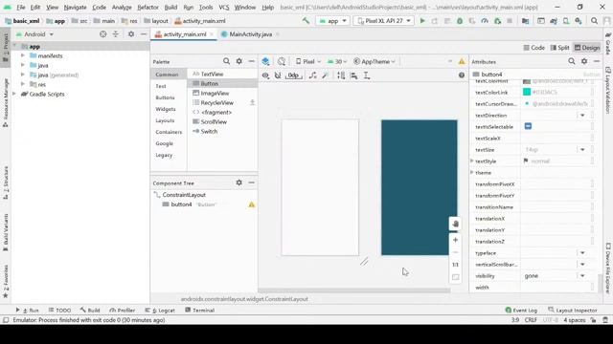The height and width of the screenshot is (344, 613).
Task: Open the Terminal tool window
Action: click(x=199, y=310)
